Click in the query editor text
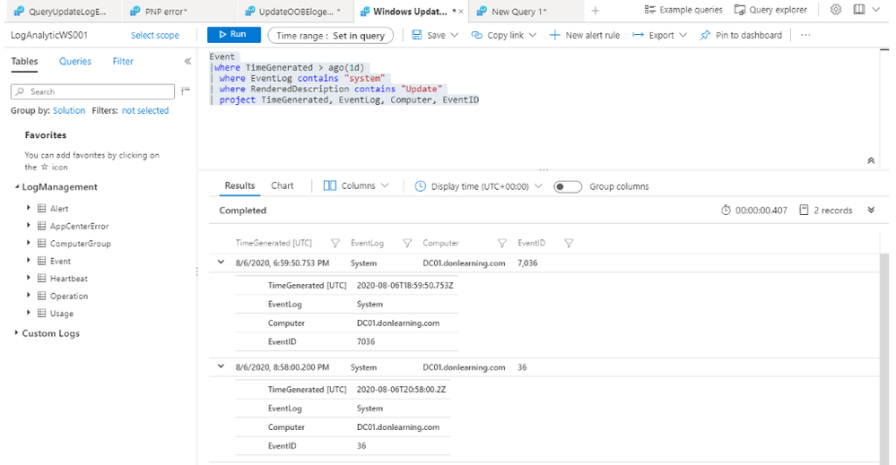 tap(344, 78)
